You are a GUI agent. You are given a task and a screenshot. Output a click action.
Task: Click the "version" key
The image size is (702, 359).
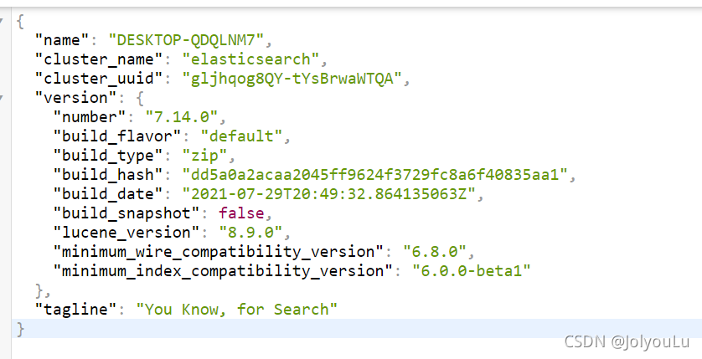76,98
